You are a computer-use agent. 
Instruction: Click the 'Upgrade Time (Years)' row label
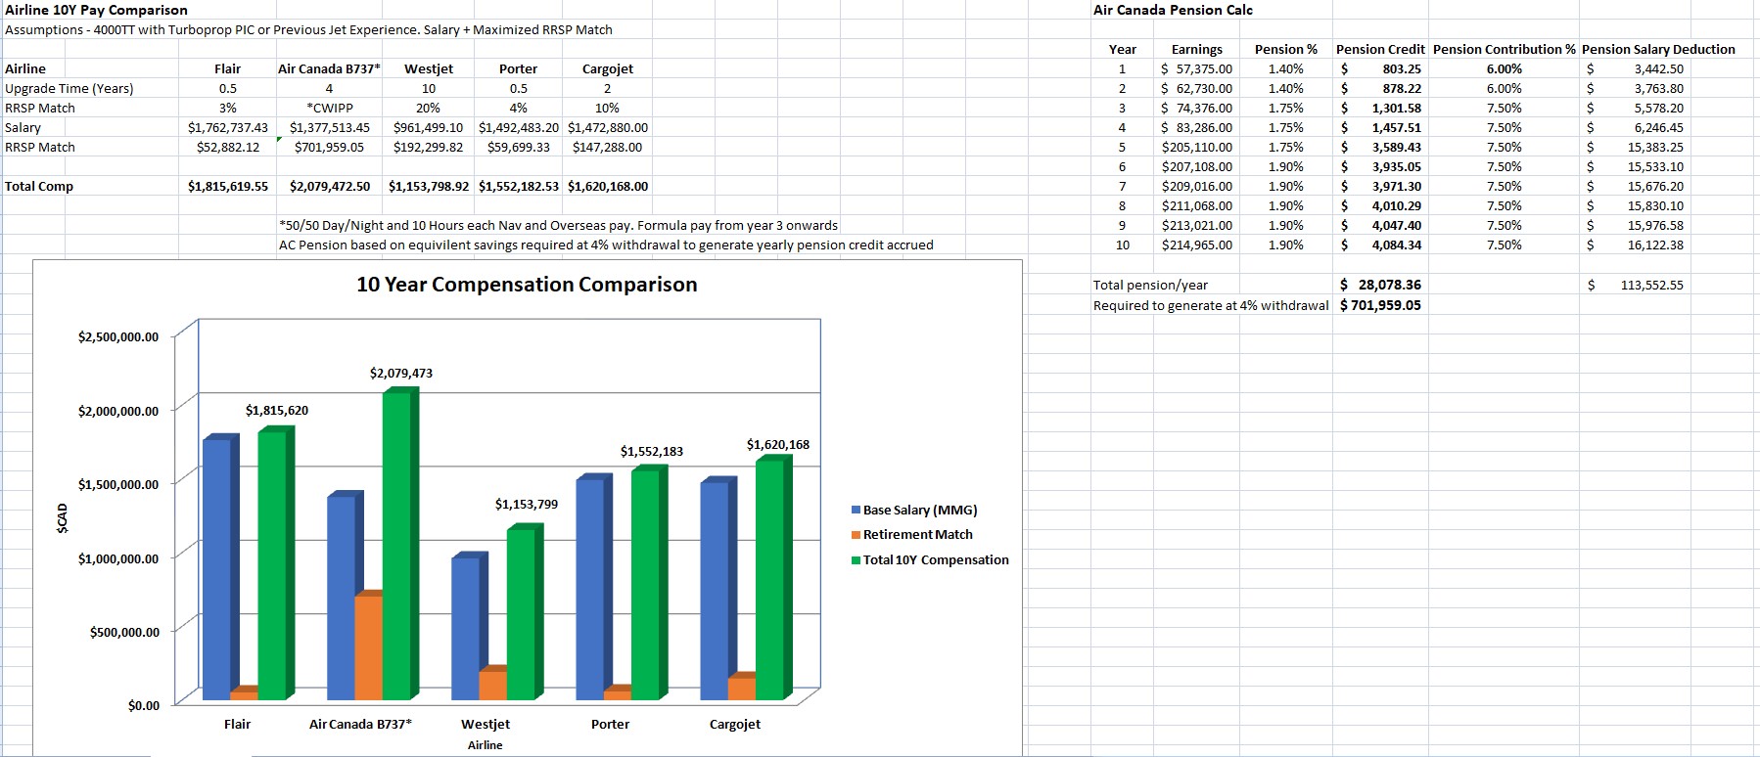click(69, 88)
